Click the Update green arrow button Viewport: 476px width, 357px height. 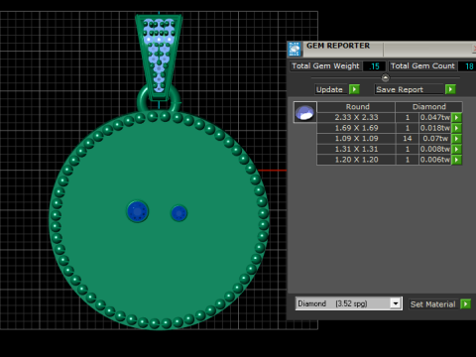tap(354, 89)
